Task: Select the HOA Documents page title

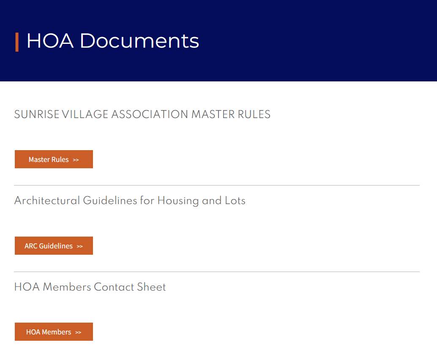Action: click(x=112, y=41)
